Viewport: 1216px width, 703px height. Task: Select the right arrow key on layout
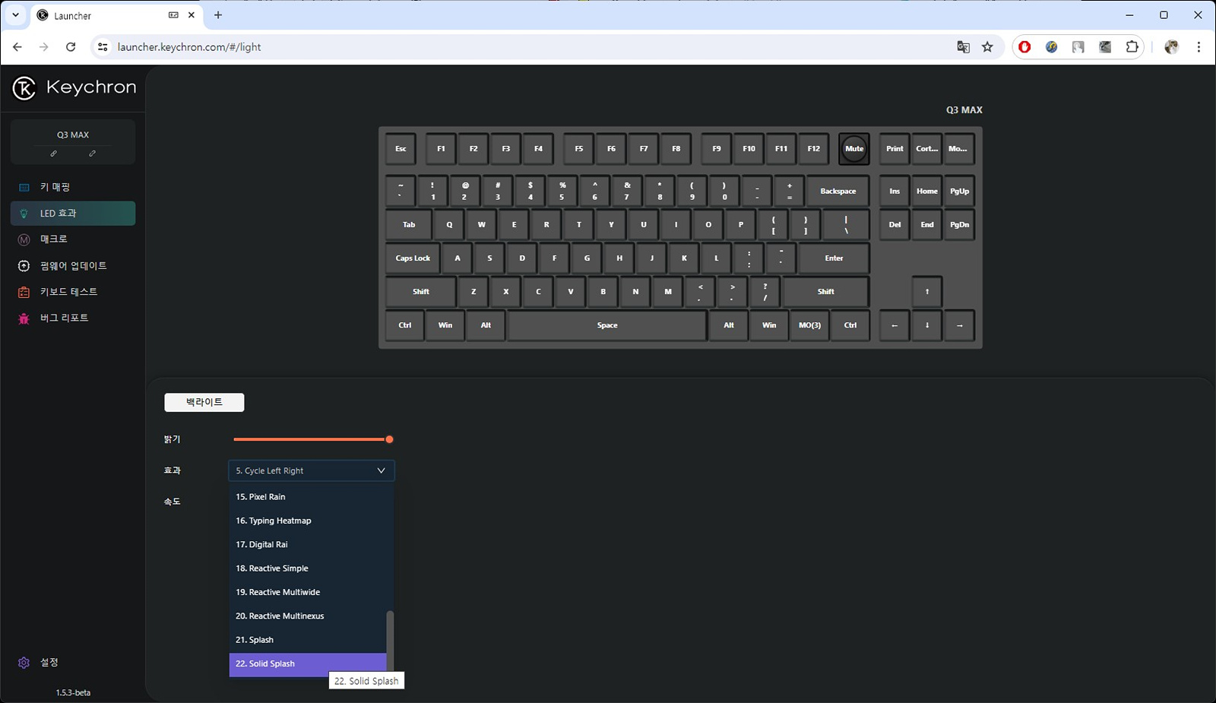tap(959, 325)
